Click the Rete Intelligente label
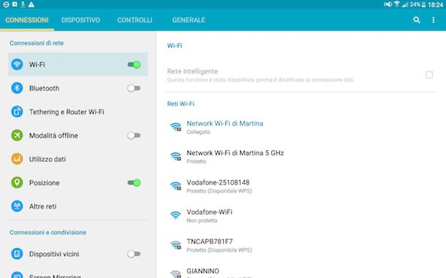446x278 pixels. (192, 72)
